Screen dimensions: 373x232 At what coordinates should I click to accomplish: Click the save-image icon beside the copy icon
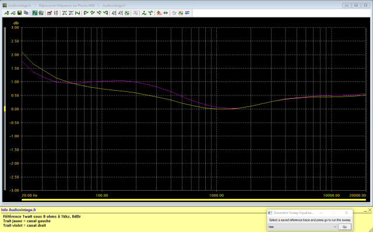pos(19,13)
